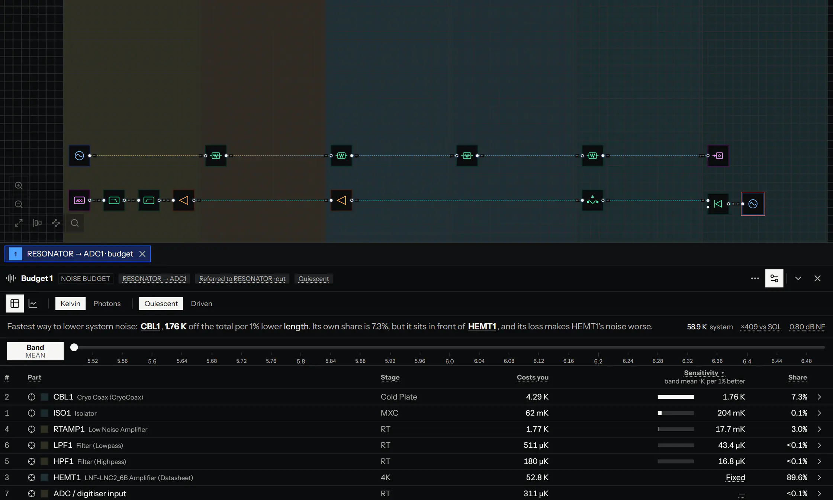Open the canvas search magnifier tool
The image size is (833, 500).
(x=75, y=223)
